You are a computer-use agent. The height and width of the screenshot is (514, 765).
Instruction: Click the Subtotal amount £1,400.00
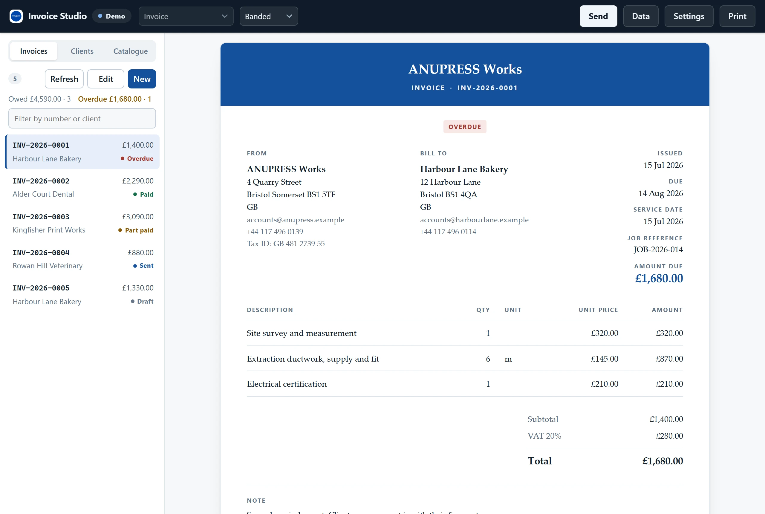666,419
